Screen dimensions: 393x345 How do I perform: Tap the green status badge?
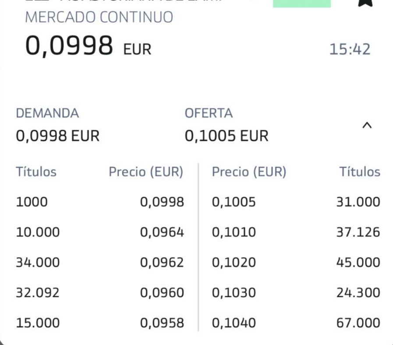[x=302, y=4]
